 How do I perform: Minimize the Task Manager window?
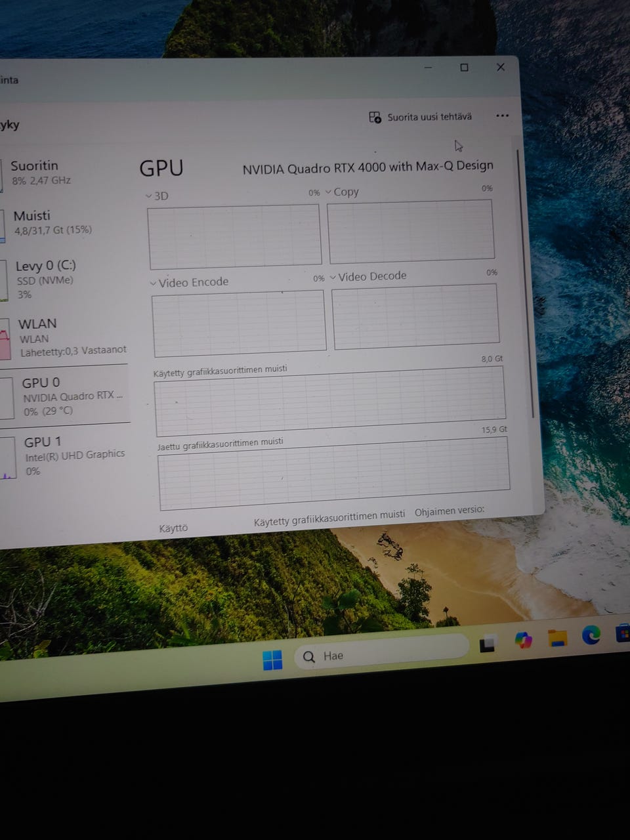pyautogui.click(x=428, y=68)
